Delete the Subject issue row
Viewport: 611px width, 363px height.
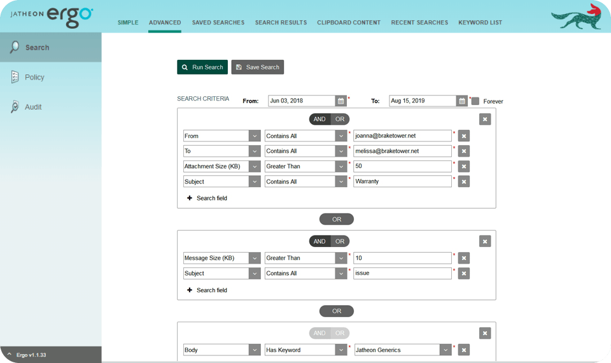(464, 274)
